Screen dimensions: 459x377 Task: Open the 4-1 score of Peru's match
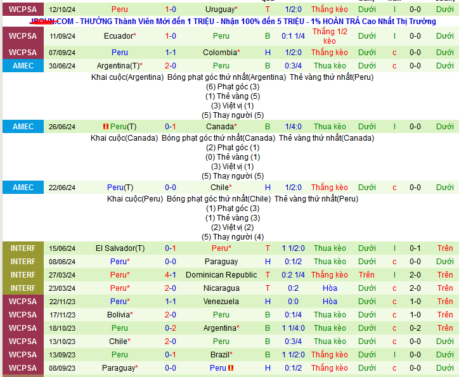point(171,275)
